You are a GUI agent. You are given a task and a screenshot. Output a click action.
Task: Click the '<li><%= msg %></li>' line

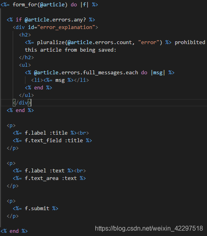[x=60, y=80]
